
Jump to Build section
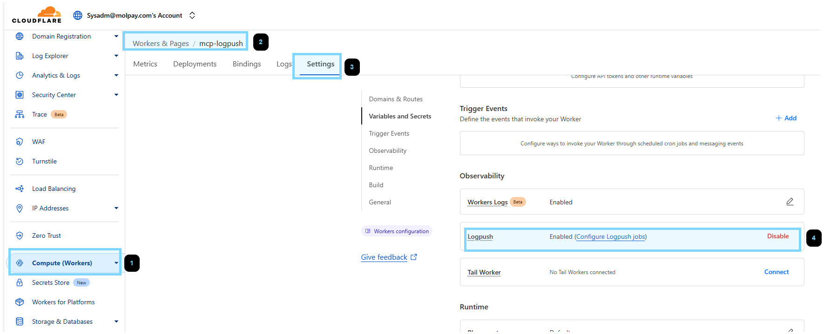376,185
